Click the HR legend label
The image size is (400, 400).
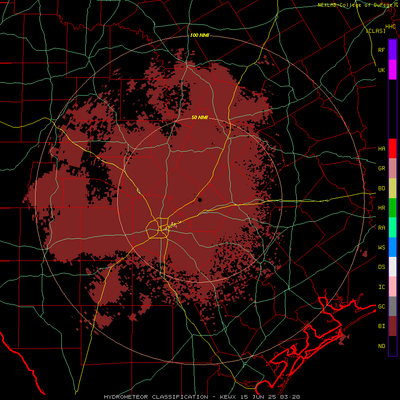382,208
